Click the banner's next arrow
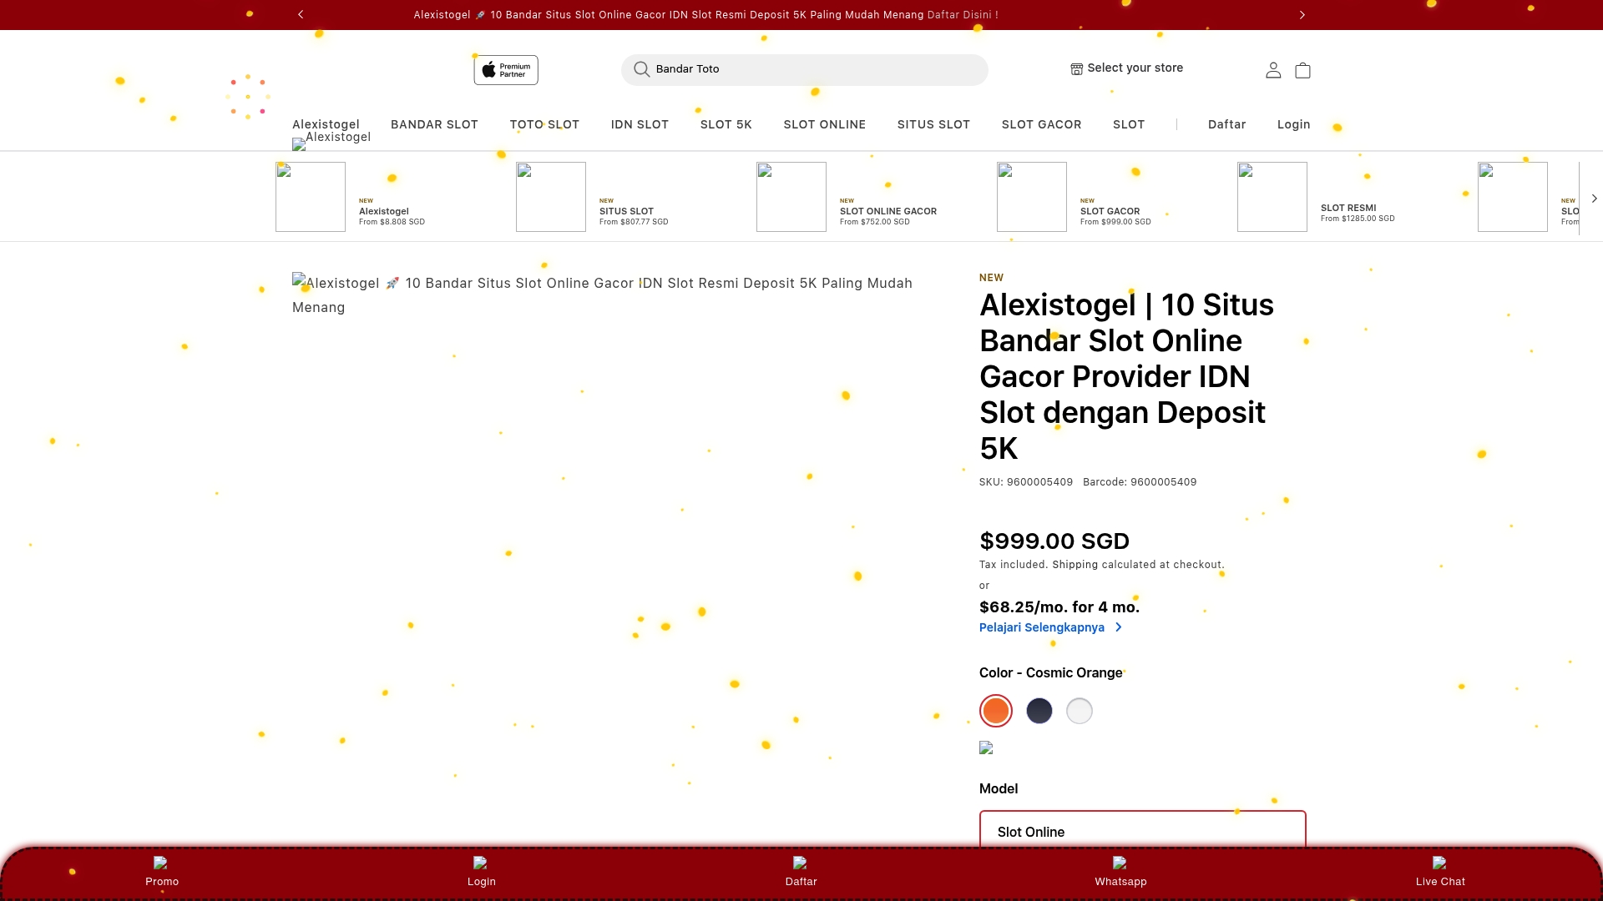 1301,14
